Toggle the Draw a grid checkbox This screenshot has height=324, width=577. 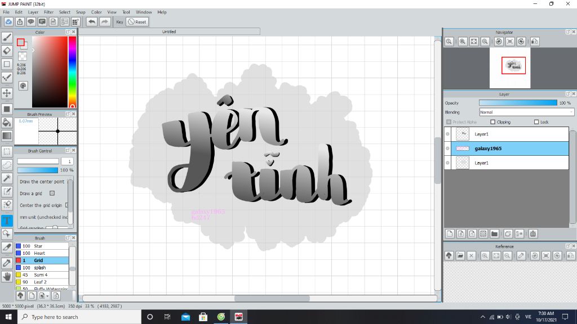point(52,193)
